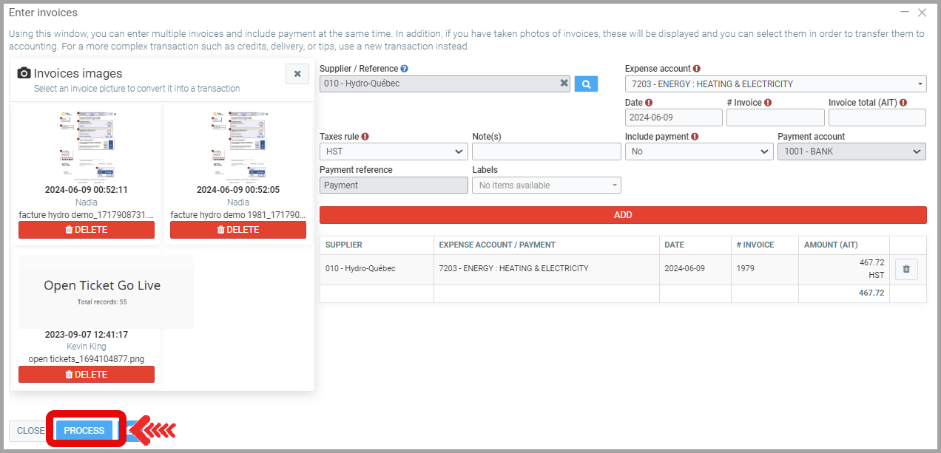
Task: Click the Supplier / Reference help icon
Action: (404, 69)
